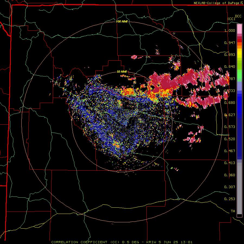Click the 0.467 value on the color scale
Image resolution: width=244 pixels, height=244 pixels.
click(230, 151)
